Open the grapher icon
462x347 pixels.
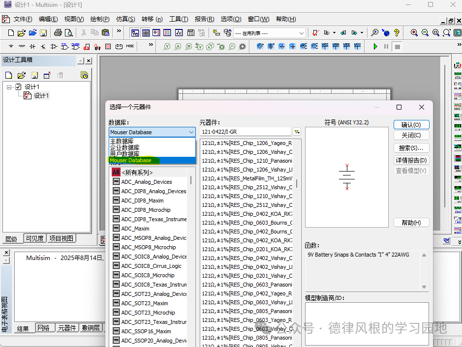pyautogui.click(x=179, y=32)
